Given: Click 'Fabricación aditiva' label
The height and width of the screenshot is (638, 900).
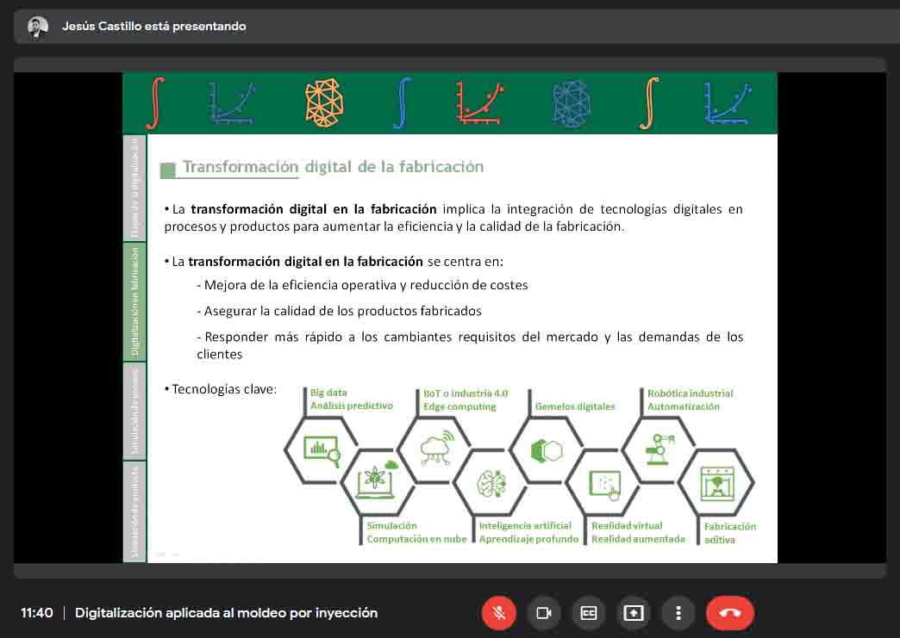Looking at the screenshot, I should pos(730,533).
